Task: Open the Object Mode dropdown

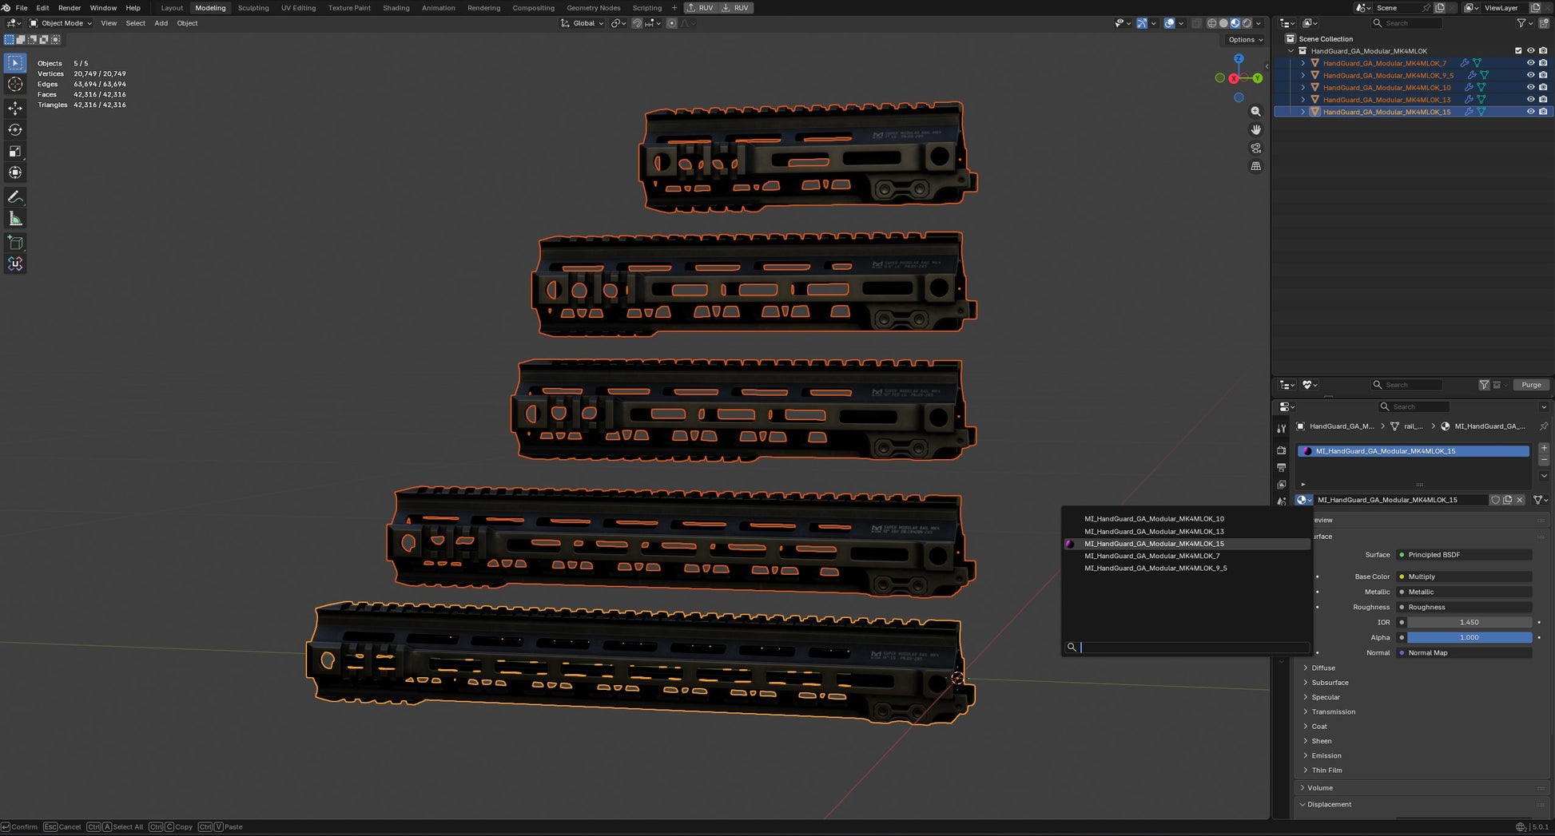Action: click(61, 23)
